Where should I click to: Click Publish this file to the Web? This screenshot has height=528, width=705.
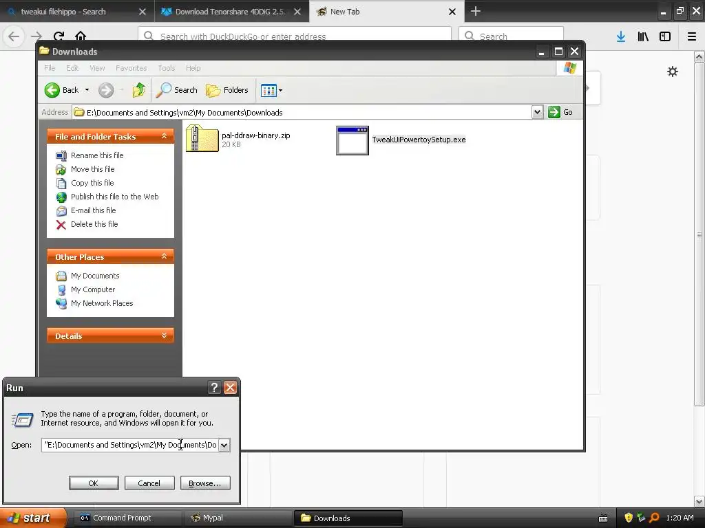pyautogui.click(x=107, y=197)
